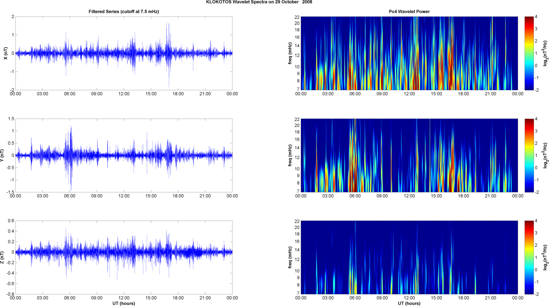Click the top wavelet power spectrogram
This screenshot has height=306, width=549.
[x=409, y=53]
